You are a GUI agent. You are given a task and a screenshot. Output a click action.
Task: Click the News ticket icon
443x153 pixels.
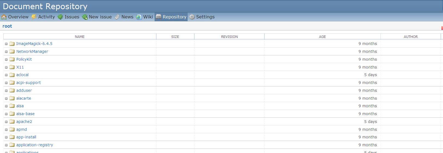pyautogui.click(x=117, y=17)
